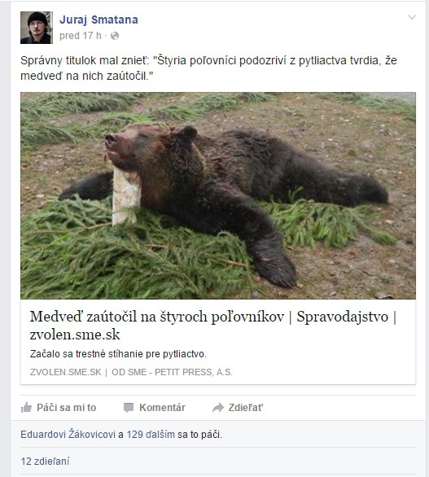This screenshot has height=477, width=429.
Task: Select the 'Komentár' button
Action: (x=155, y=407)
